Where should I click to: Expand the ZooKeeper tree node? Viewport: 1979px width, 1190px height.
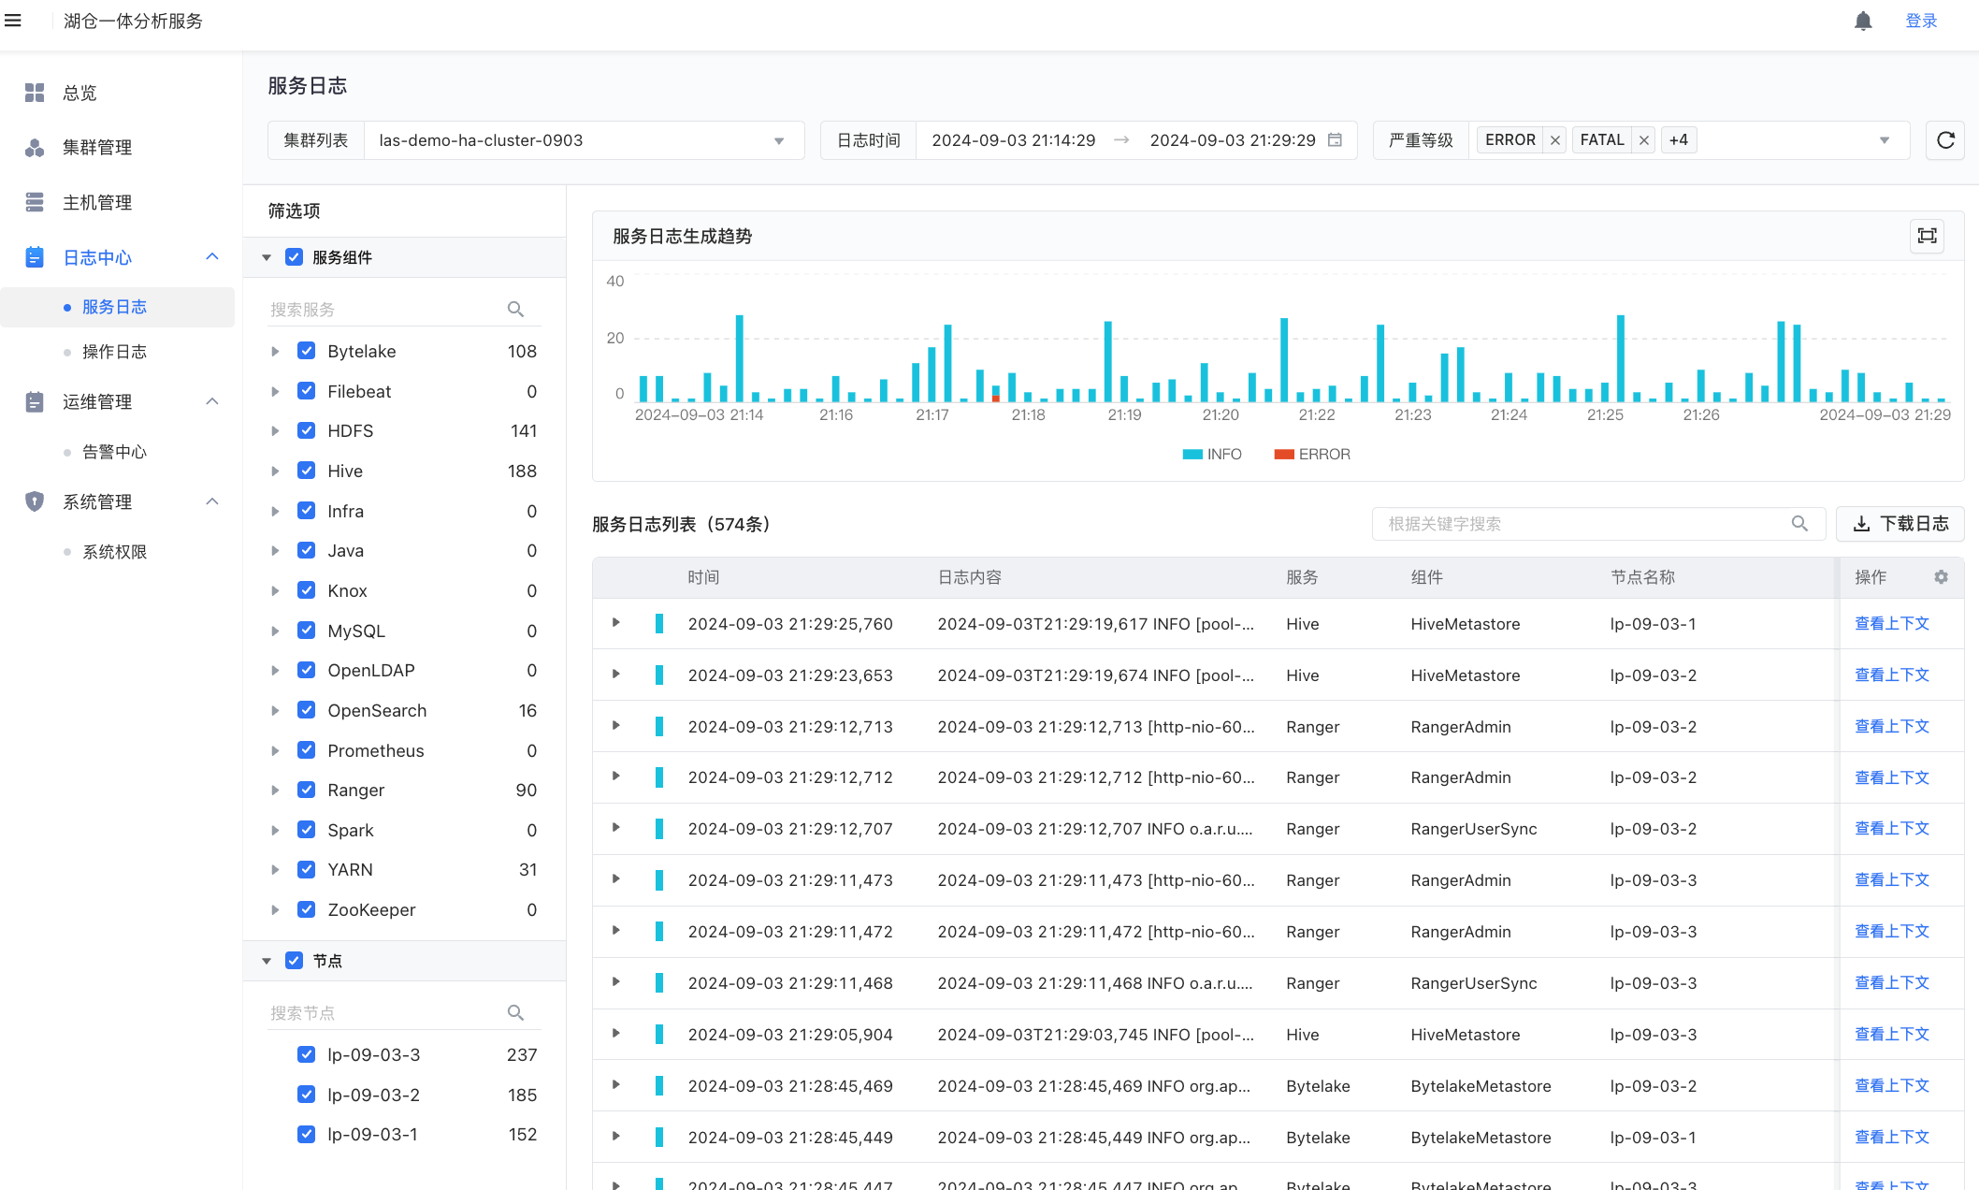click(x=275, y=910)
